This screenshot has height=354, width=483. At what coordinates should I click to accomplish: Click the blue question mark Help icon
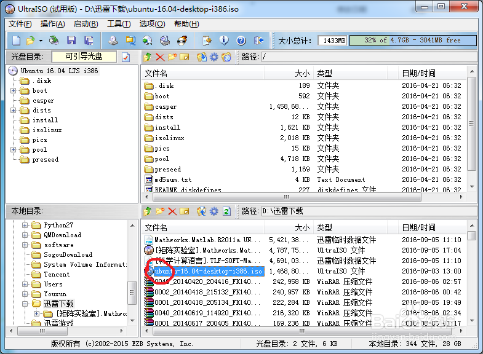(241, 41)
